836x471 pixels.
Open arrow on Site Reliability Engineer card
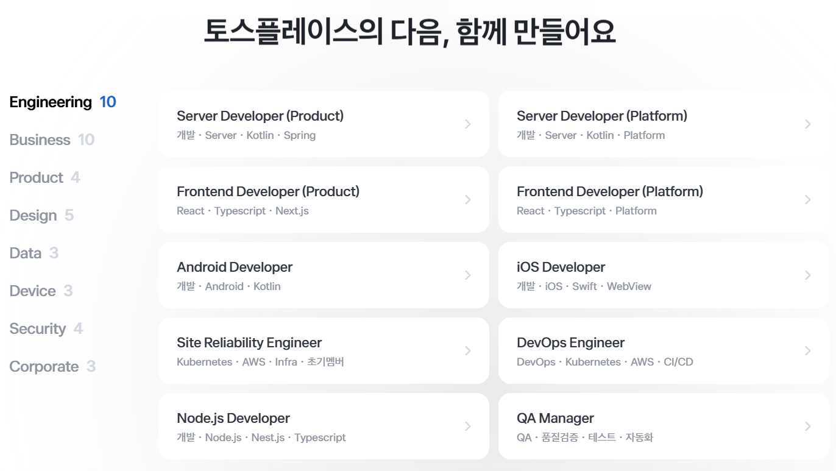coord(468,351)
